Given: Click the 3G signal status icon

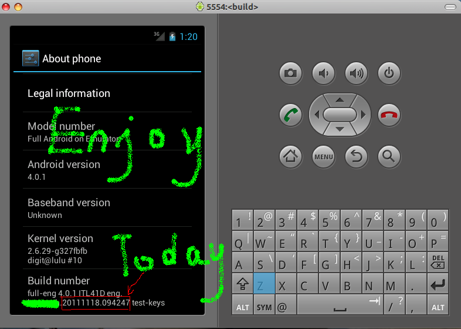Looking at the screenshot, I should (x=159, y=36).
